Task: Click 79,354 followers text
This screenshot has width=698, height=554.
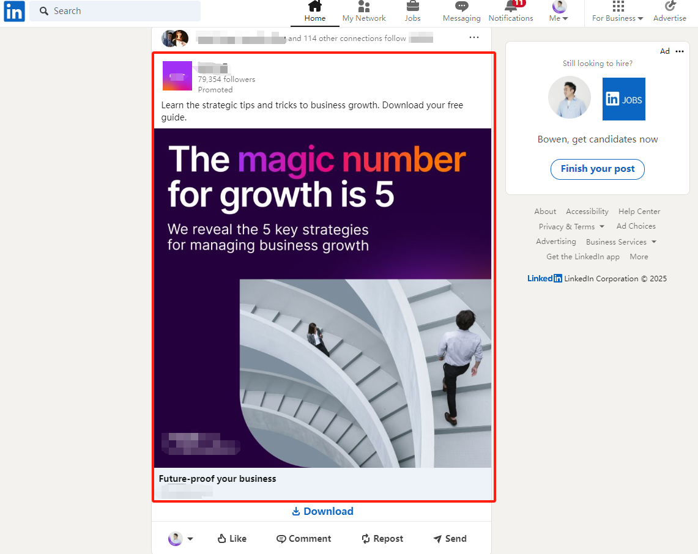Action: [226, 79]
